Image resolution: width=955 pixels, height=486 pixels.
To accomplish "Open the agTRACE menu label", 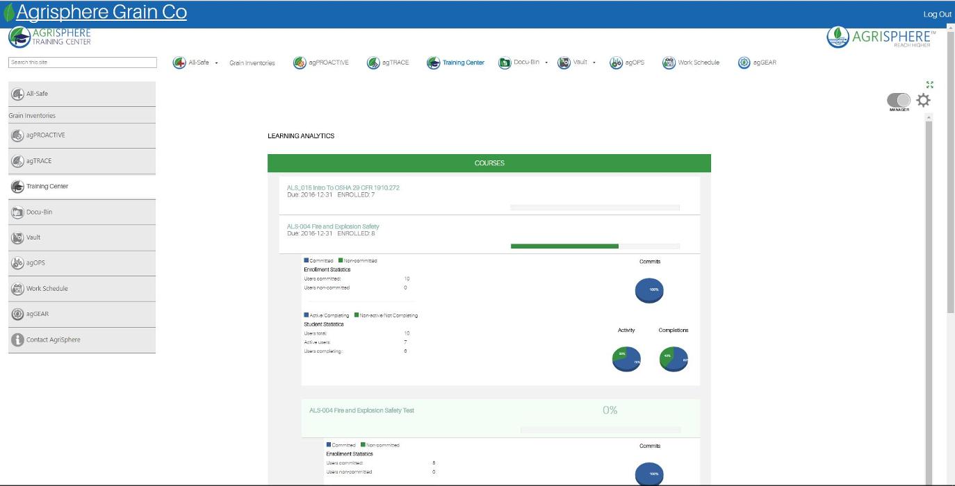I will (x=395, y=62).
